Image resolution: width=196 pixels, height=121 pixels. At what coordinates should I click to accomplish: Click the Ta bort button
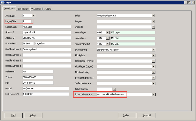(127, 115)
